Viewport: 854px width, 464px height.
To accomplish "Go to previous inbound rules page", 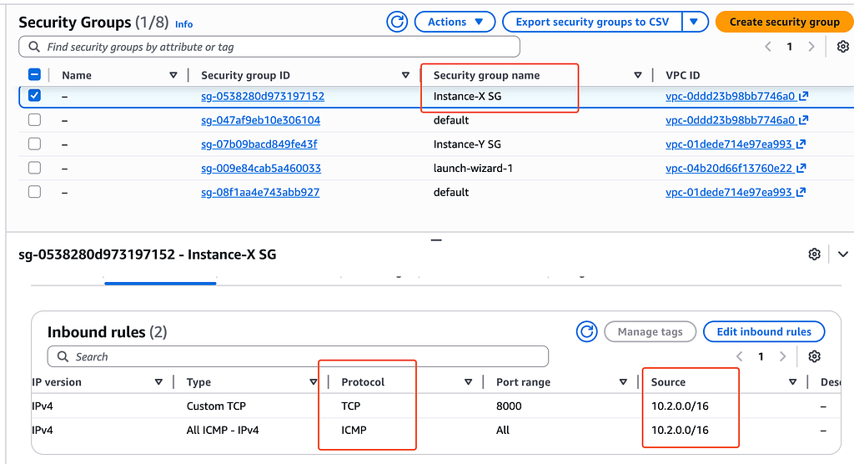I will point(739,356).
